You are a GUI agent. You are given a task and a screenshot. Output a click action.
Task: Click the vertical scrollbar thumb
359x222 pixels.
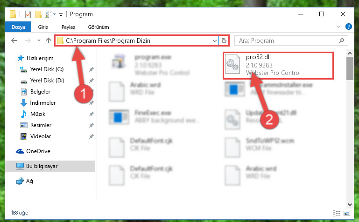(x=350, y=68)
